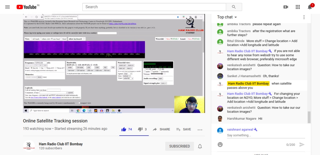Click the USB bandwidth mode button
This screenshot has width=320, height=155.
tap(97, 68)
